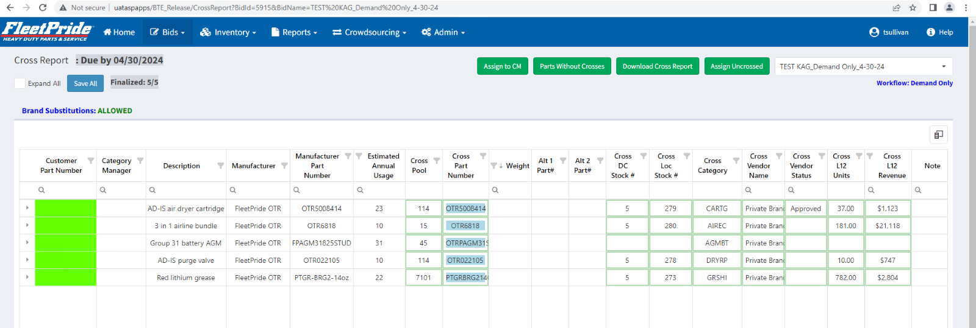Open filter icon of the Manufacturer column
Image resolution: width=976 pixels, height=328 pixels.
click(x=284, y=166)
